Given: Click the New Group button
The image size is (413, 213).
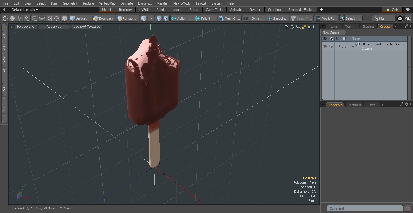Looking at the screenshot, I should [x=333, y=33].
